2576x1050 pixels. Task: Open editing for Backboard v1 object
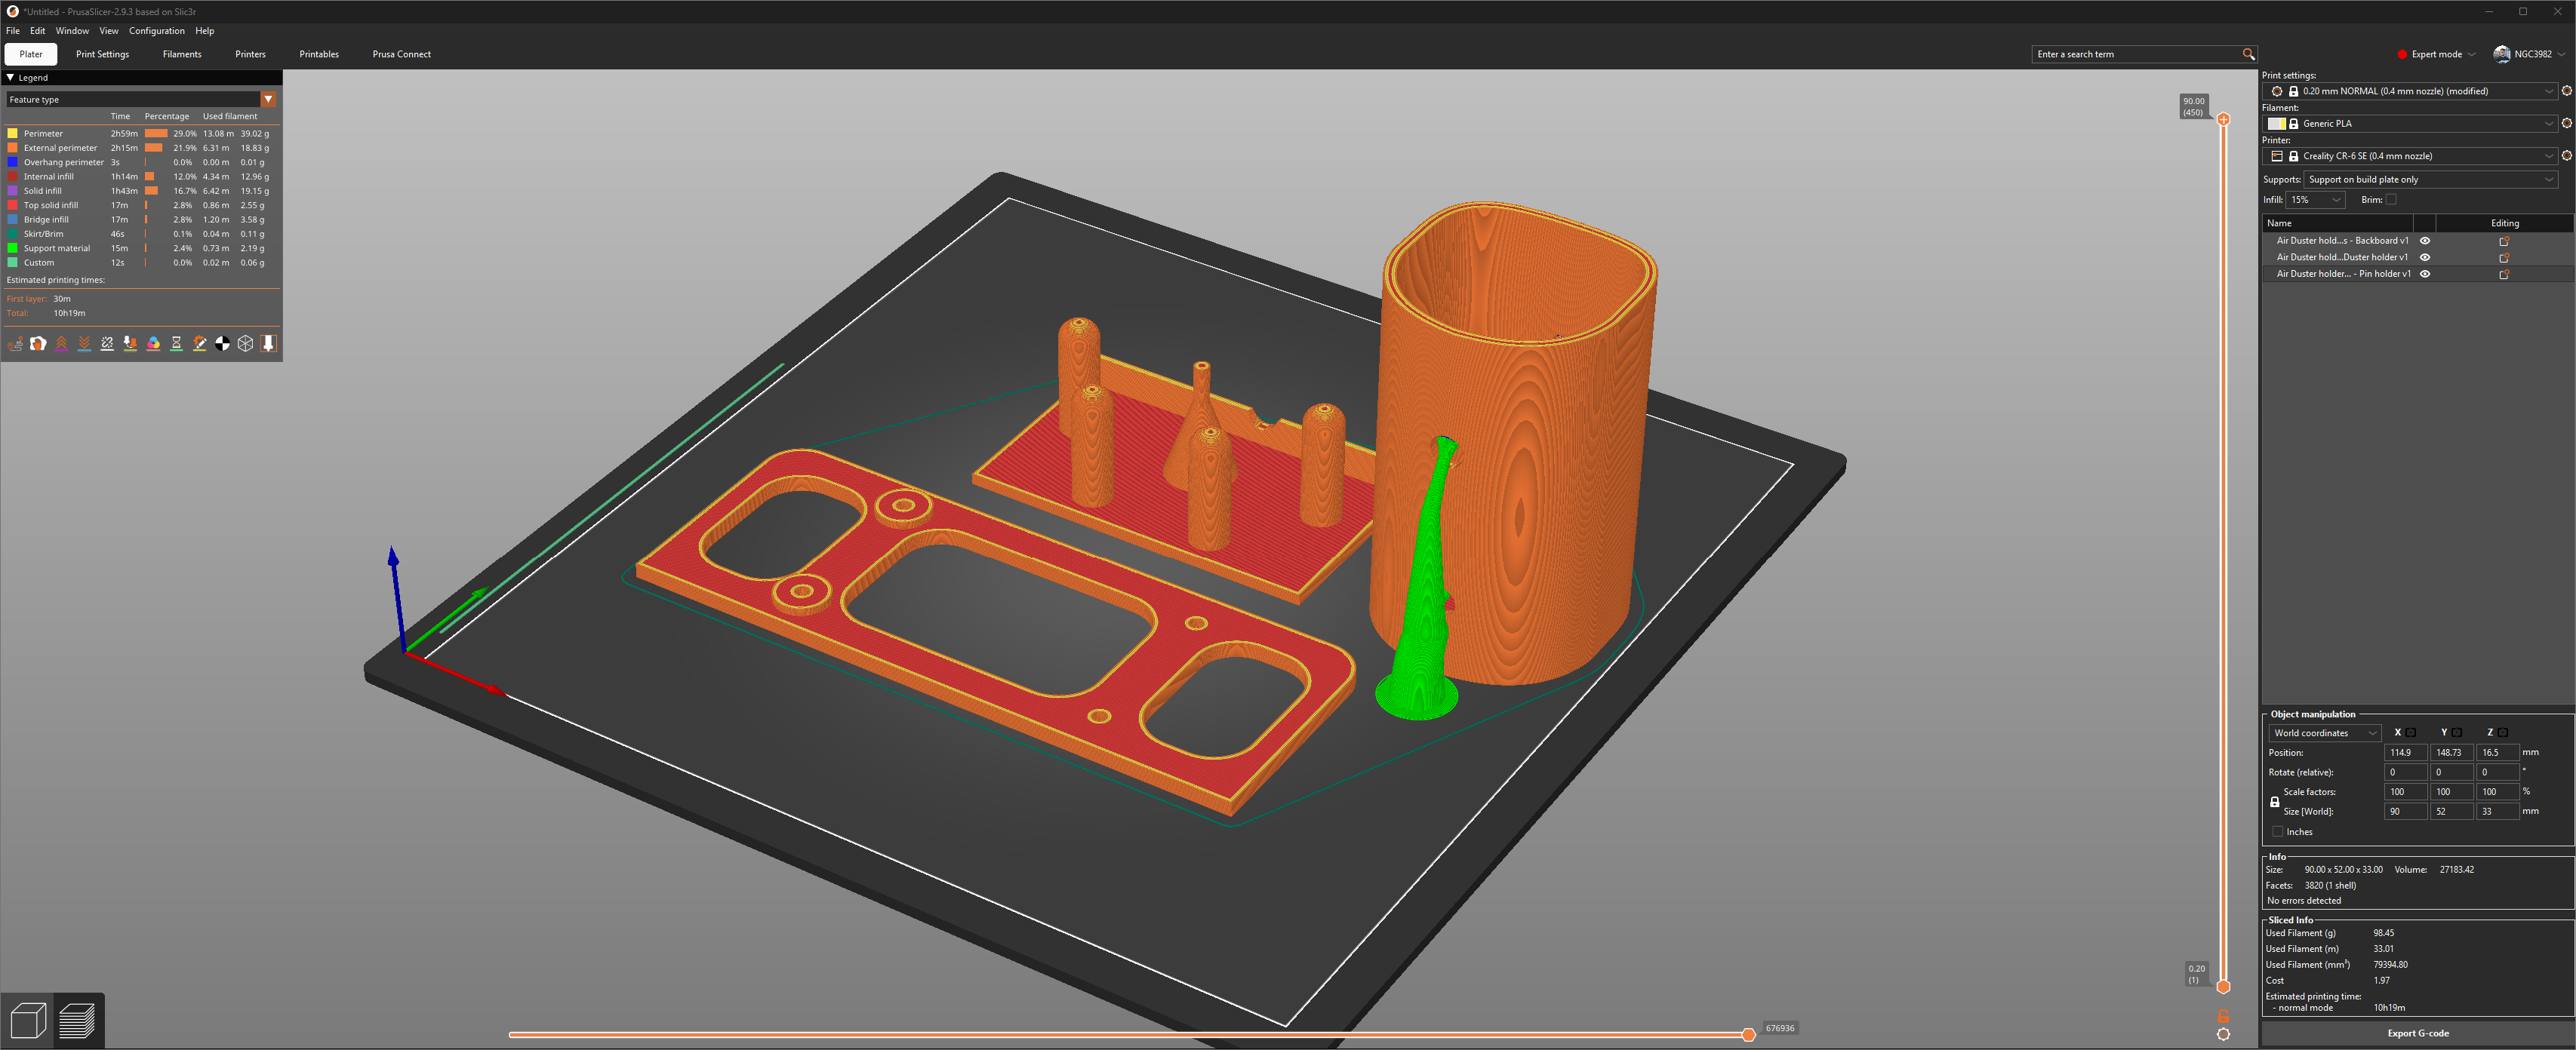pyautogui.click(x=2503, y=241)
